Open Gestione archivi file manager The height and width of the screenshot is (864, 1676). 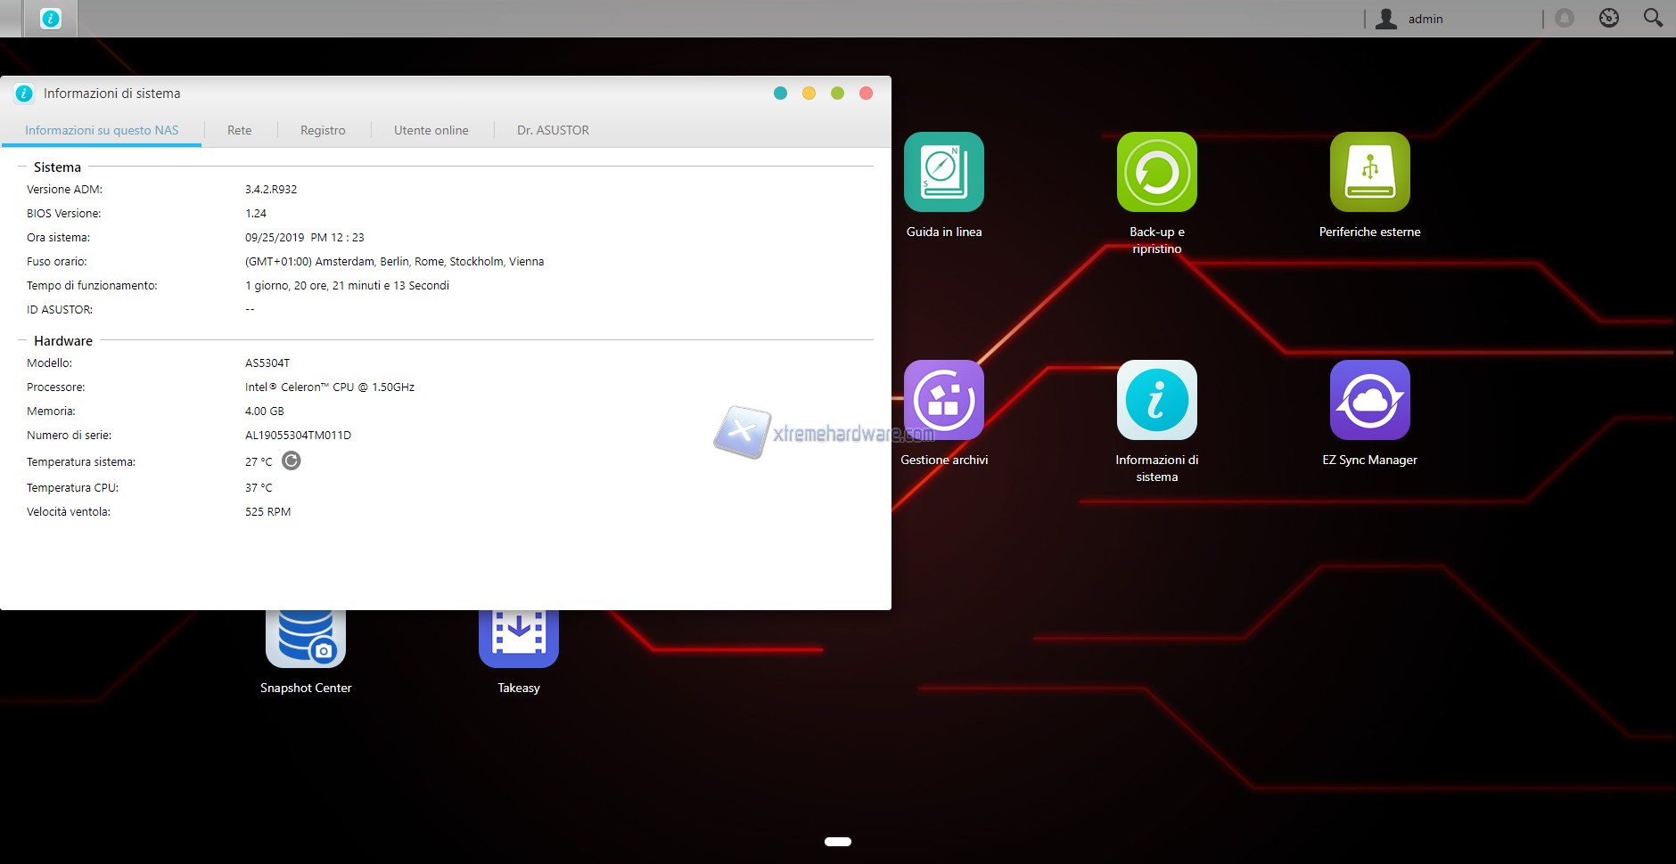point(943,401)
